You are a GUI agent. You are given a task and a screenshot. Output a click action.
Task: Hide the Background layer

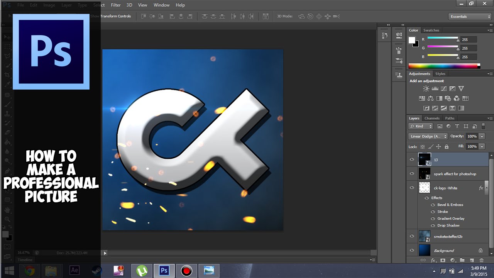[x=412, y=251]
